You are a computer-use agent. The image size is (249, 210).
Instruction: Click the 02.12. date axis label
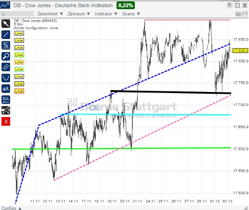(x=227, y=201)
